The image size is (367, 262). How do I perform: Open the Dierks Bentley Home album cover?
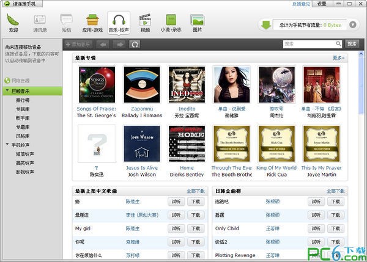(187, 144)
